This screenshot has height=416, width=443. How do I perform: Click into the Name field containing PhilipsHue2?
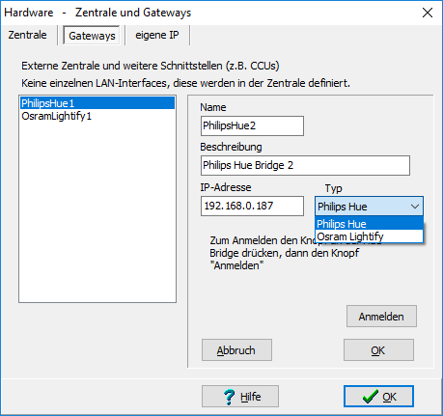pos(252,125)
